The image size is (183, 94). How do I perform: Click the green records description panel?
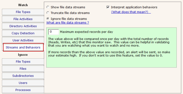coord(112,47)
